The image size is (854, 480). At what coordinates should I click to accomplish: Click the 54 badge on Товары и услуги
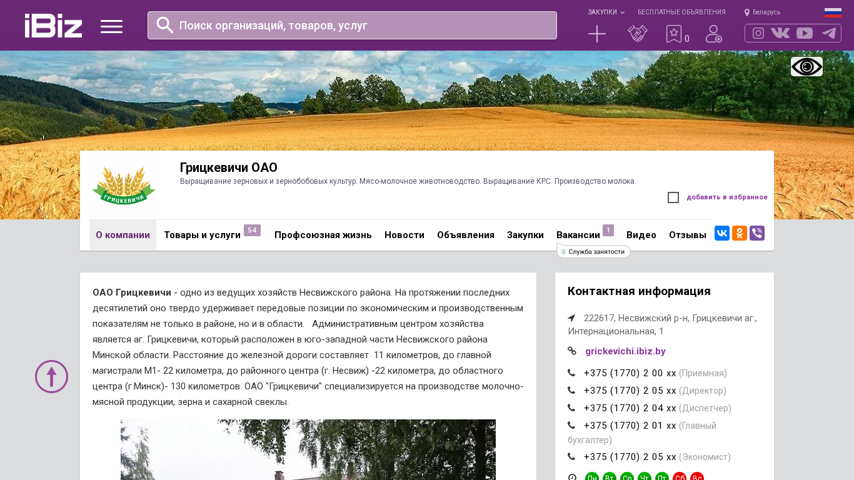point(252,230)
